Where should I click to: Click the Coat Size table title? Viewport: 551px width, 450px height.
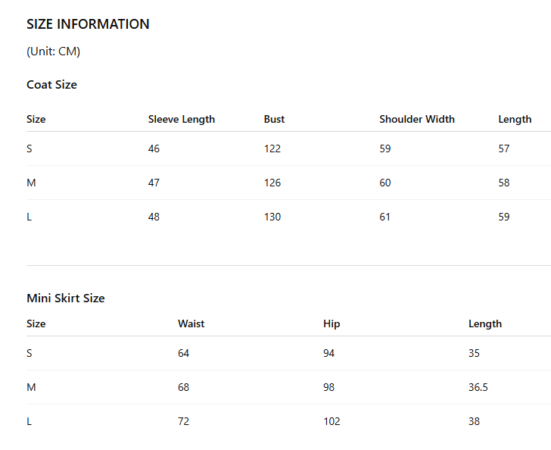(x=51, y=84)
